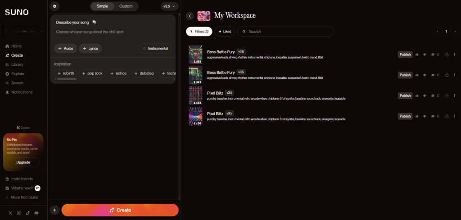The width and height of the screenshot is (461, 220).
Task: Open the Create page in sidebar
Action: [14, 55]
